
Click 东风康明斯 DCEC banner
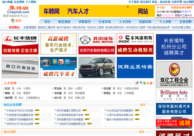135,44
